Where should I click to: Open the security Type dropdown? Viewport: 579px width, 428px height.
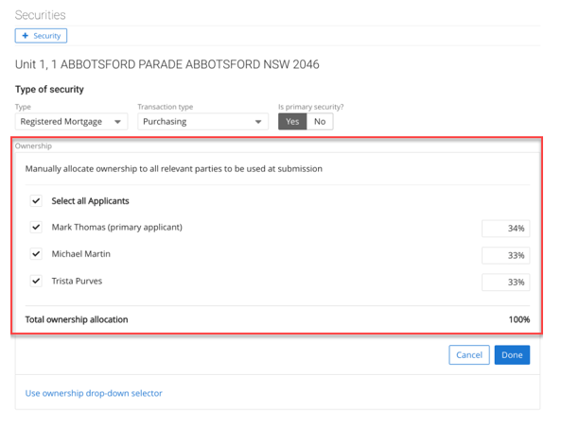click(71, 122)
